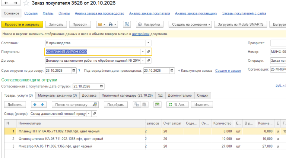This screenshot has height=158, width=286.
Task: Switch to Материалы заказчика (3) tab
Action: point(57,96)
